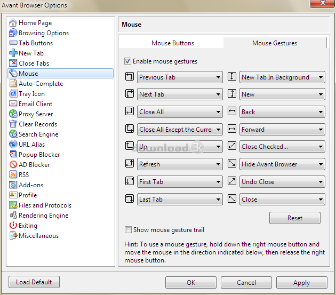Viewport: 336px width, 295px height.
Task: Click Apply to save settings
Action: (301, 283)
